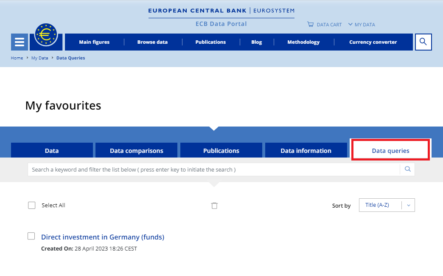Select the Data information tab
443x276 pixels.
pos(306,151)
